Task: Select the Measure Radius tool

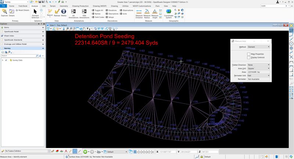Action: point(147,14)
